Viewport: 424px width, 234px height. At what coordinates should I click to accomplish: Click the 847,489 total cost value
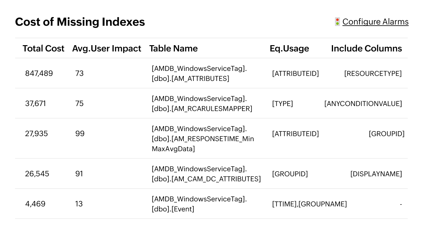[39, 73]
